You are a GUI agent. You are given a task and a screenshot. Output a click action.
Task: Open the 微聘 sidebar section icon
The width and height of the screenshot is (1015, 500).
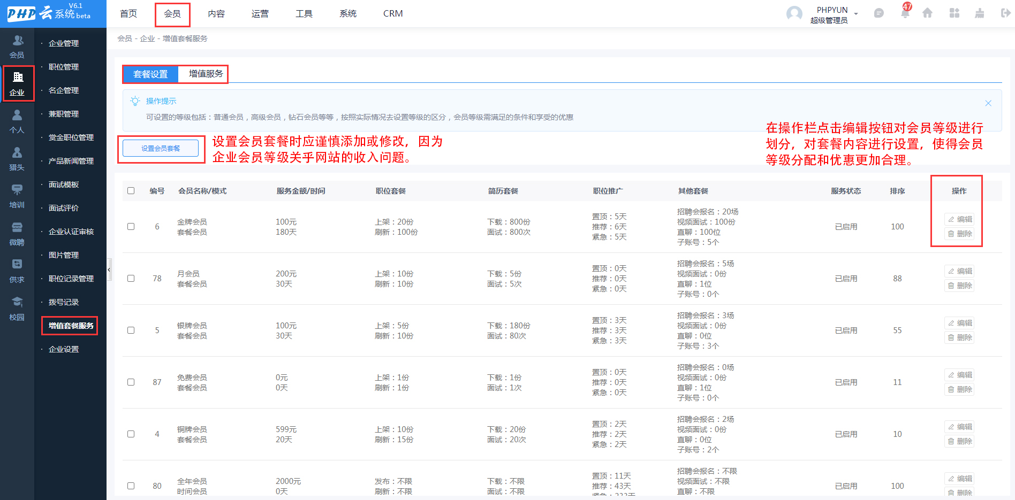pyautogui.click(x=17, y=227)
